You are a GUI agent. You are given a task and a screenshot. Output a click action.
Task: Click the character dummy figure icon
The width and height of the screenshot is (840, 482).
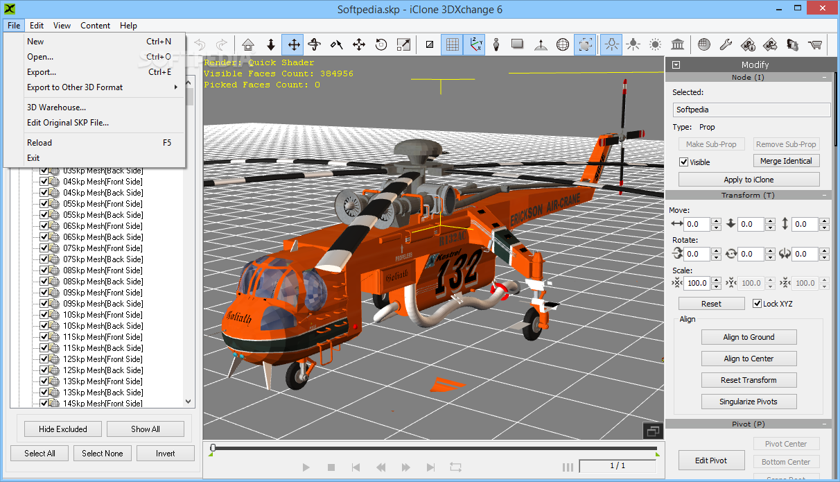pyautogui.click(x=496, y=44)
